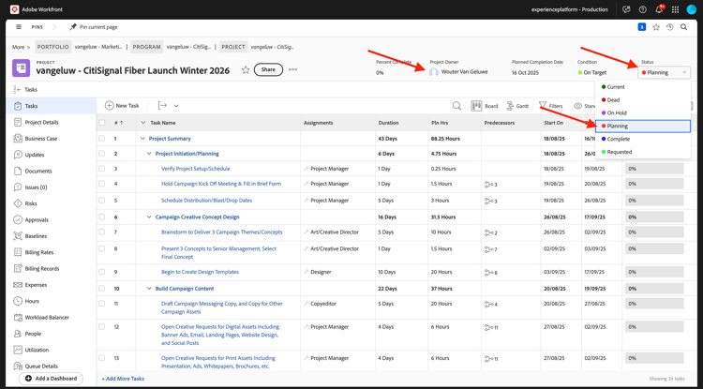
Task: Open the project more options ellipsis
Action: point(292,69)
